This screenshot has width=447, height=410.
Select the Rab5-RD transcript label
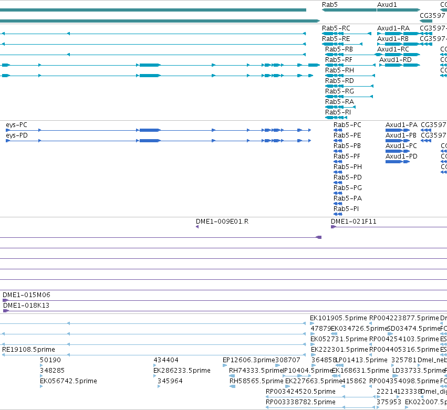click(339, 81)
